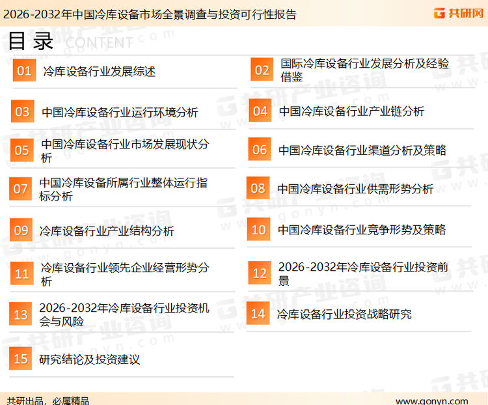488x405 pixels.
Task: Click the orange 03 number badge
Action: [x=22, y=111]
